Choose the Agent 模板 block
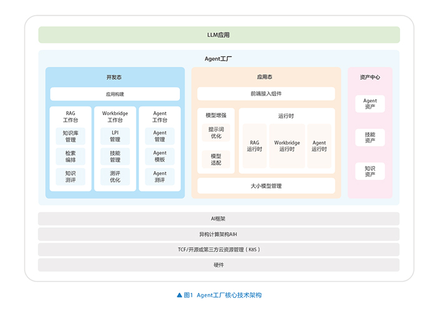 [x=160, y=157]
